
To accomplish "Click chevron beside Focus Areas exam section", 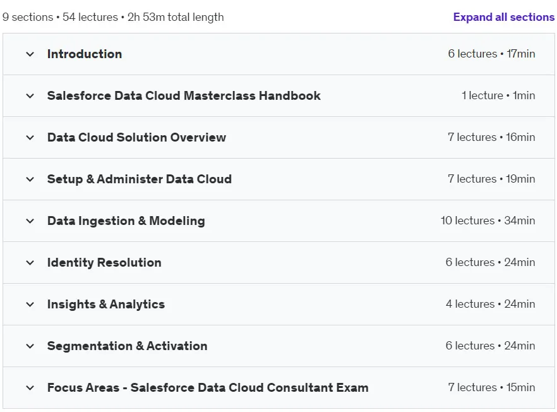I will click(x=30, y=388).
